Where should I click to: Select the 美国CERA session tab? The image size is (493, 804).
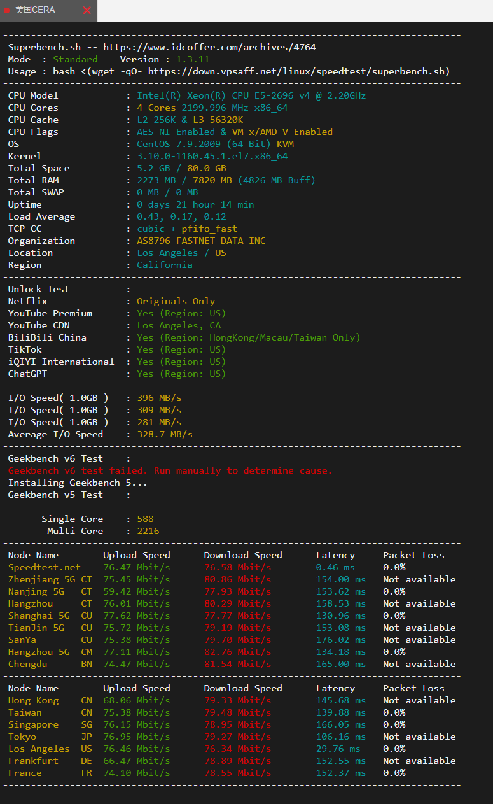[35, 10]
